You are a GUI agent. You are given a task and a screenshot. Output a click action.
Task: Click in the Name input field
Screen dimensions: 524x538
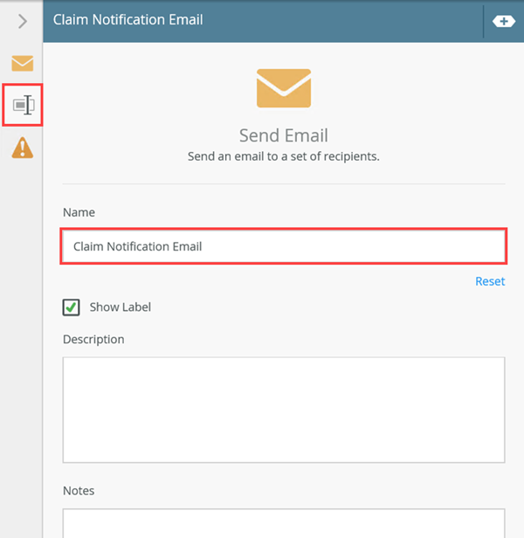[x=284, y=246]
